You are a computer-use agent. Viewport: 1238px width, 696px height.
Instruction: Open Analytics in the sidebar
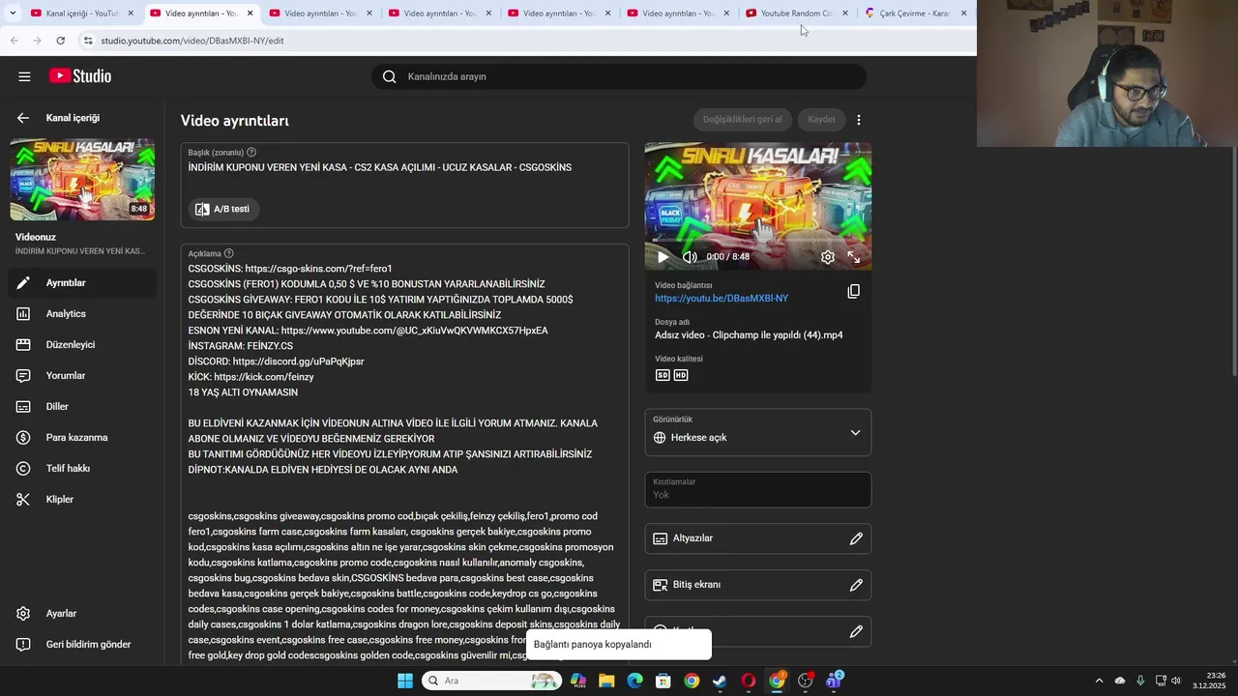pos(82,314)
